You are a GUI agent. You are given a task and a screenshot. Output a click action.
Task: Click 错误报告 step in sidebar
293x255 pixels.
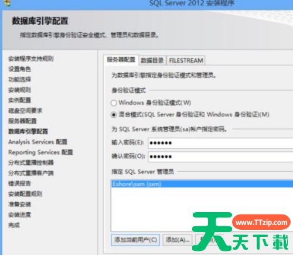click(x=19, y=183)
